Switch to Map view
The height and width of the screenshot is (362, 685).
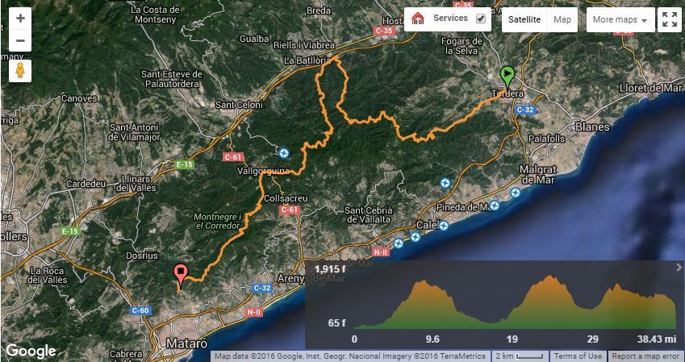[562, 19]
